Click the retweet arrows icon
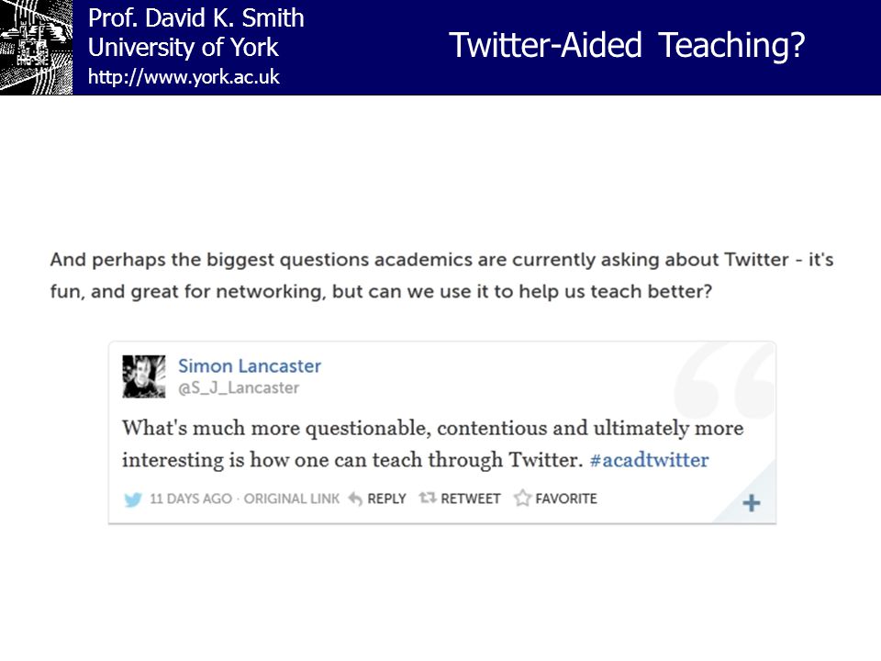Screen dimensions: 881x661 click(428, 498)
